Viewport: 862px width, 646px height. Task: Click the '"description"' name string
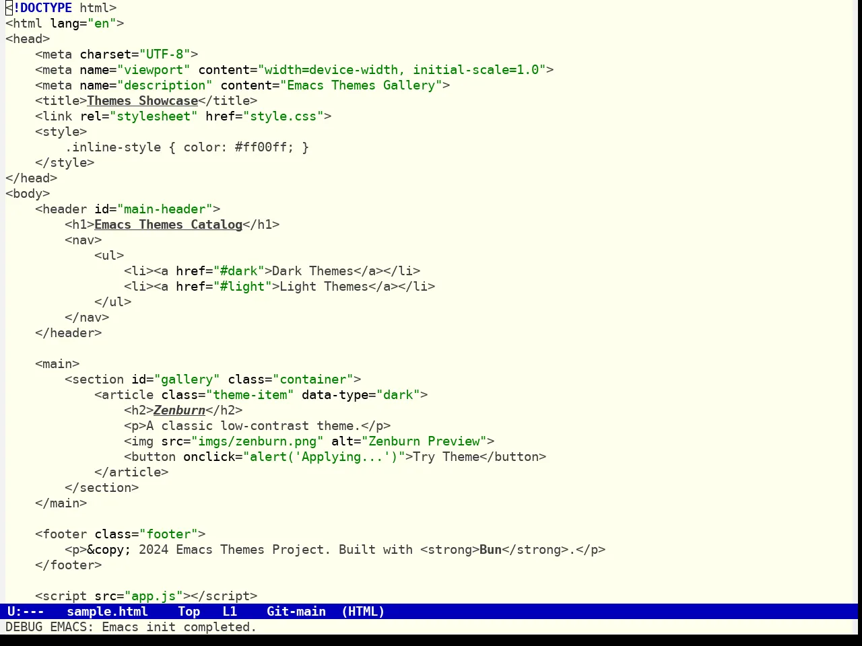(x=165, y=85)
